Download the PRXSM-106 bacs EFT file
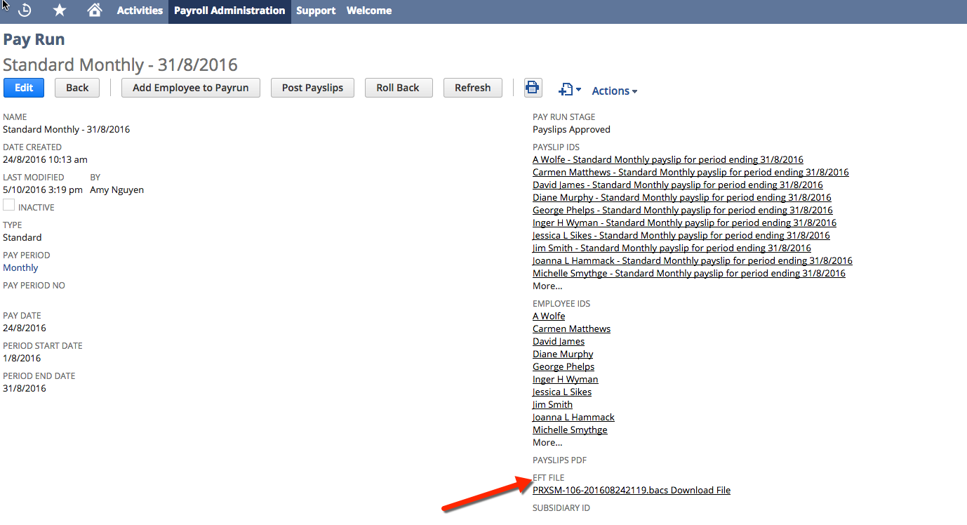967x525 pixels. coord(631,489)
